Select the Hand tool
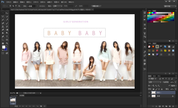 3,43
